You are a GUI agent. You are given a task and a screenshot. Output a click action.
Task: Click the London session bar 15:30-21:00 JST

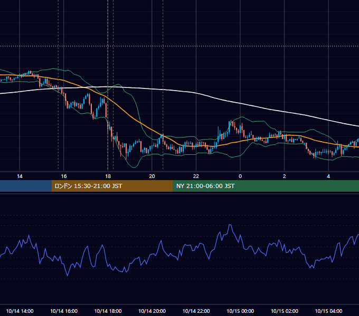(112, 186)
